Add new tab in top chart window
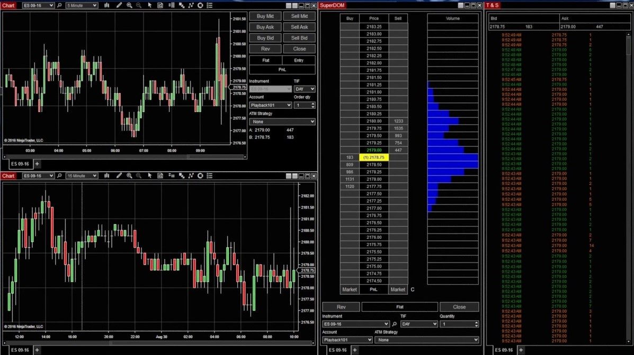Image resolution: width=634 pixels, height=355 pixels. coord(37,164)
